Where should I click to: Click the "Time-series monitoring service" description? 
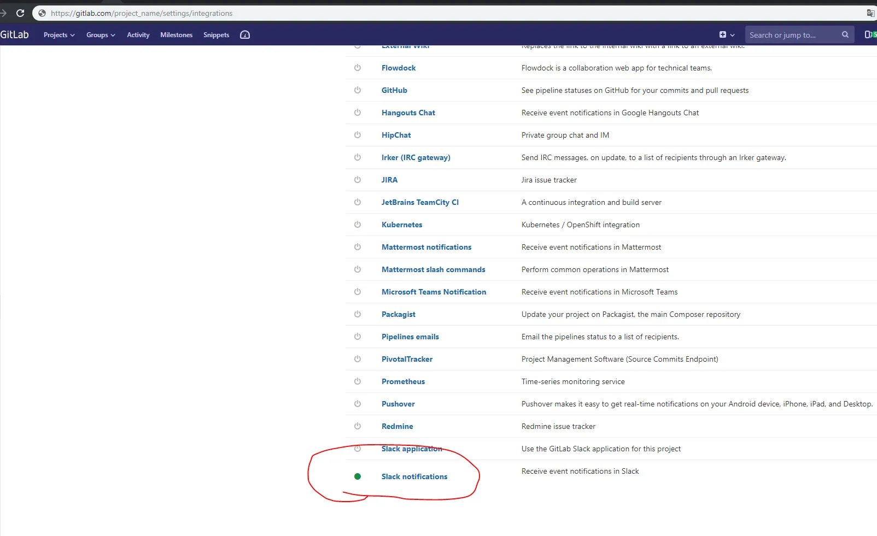pos(573,381)
